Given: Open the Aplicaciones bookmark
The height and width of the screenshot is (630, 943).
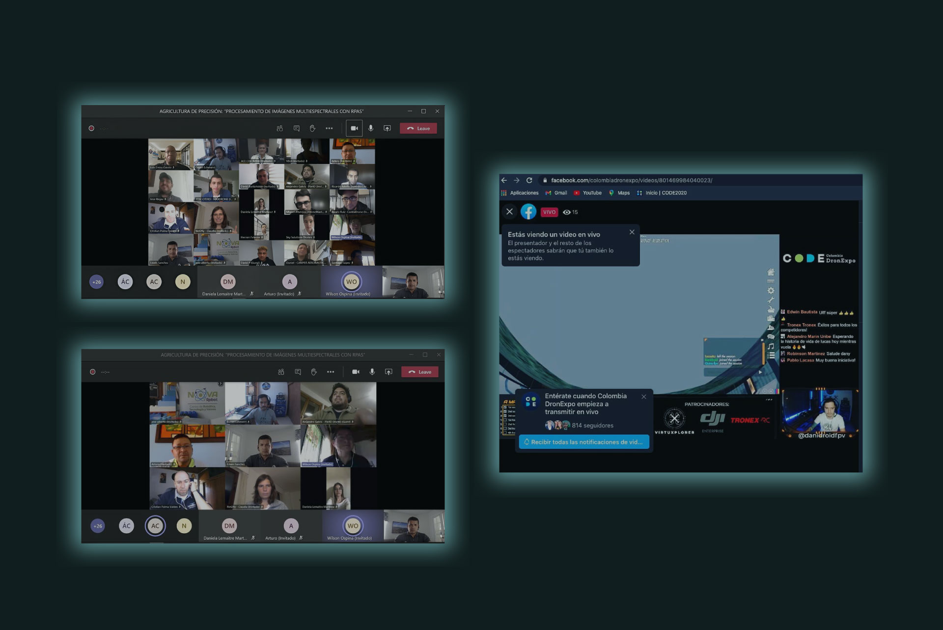Looking at the screenshot, I should coord(520,193).
